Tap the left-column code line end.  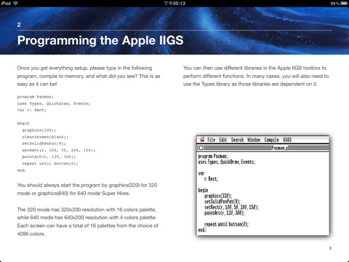coord(22,170)
